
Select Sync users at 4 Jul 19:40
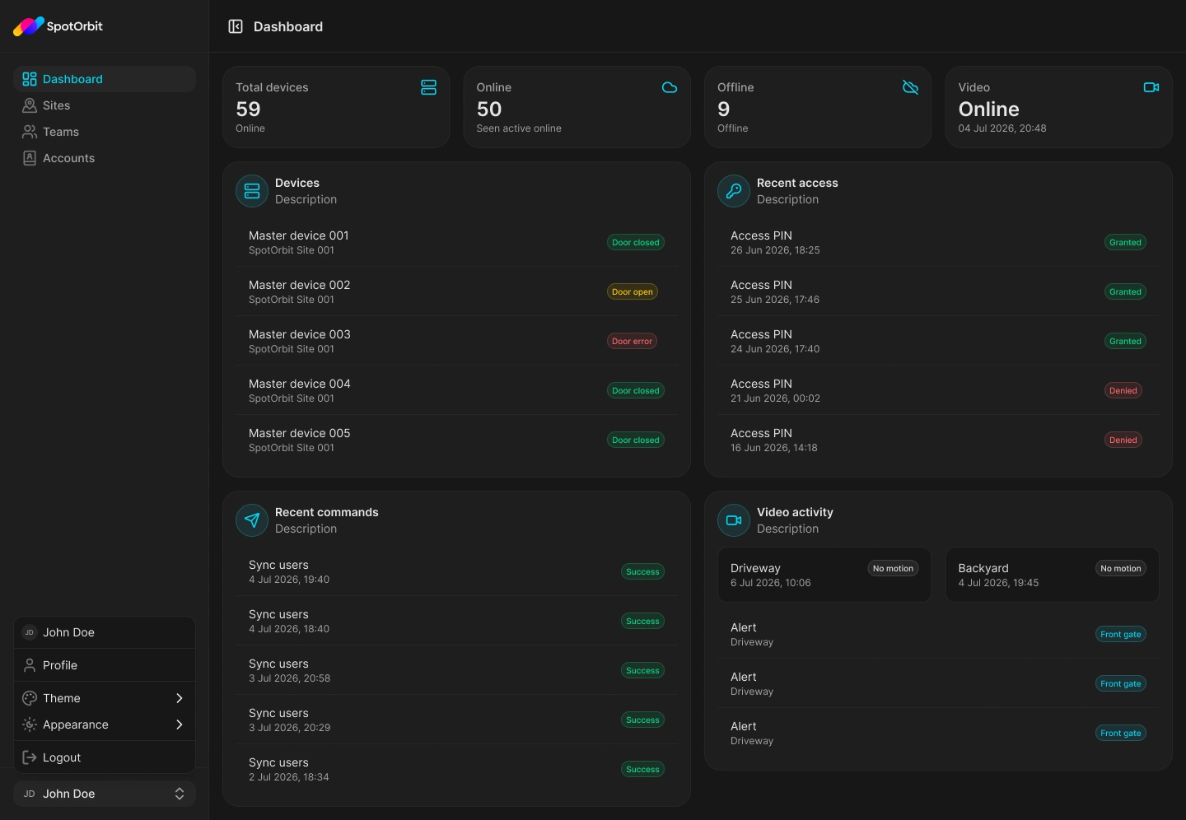[456, 571]
